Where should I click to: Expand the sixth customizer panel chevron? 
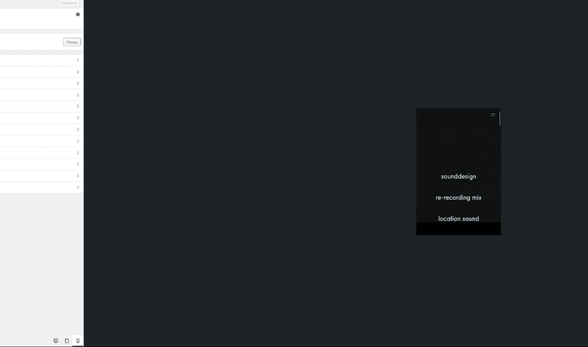pos(77,119)
